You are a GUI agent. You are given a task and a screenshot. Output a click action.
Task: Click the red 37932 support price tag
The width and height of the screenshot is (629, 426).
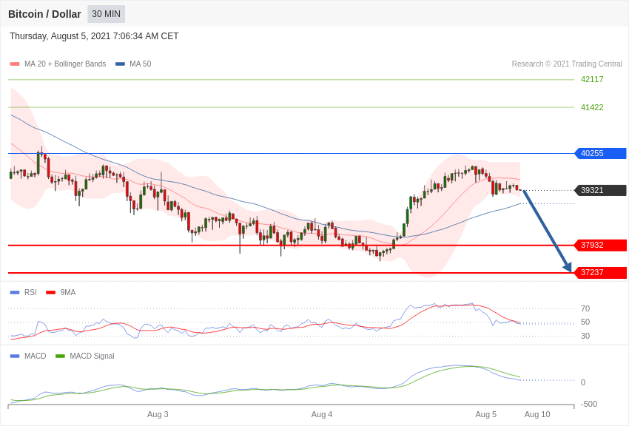[601, 245]
